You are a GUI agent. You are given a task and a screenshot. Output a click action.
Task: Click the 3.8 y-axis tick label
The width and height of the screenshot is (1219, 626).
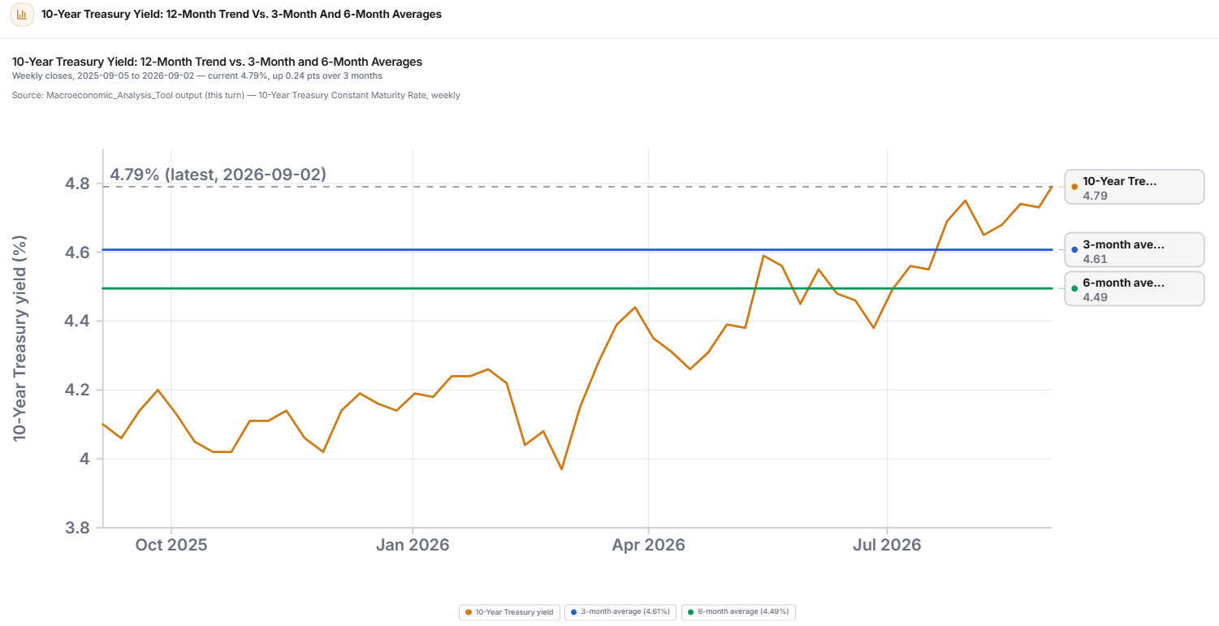(x=79, y=529)
